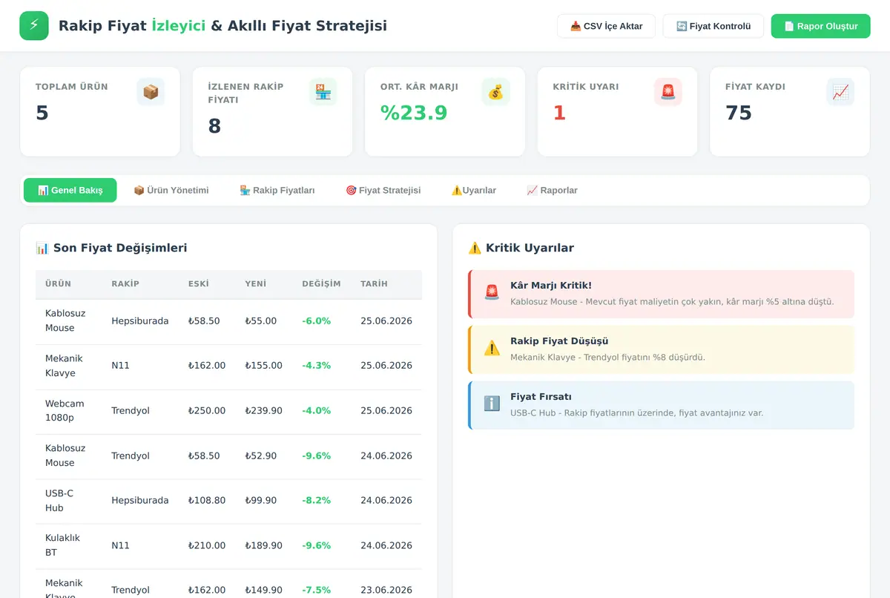Click the Rakip Fiyat Düşüşü alert title
This screenshot has width=890, height=598.
tap(559, 341)
